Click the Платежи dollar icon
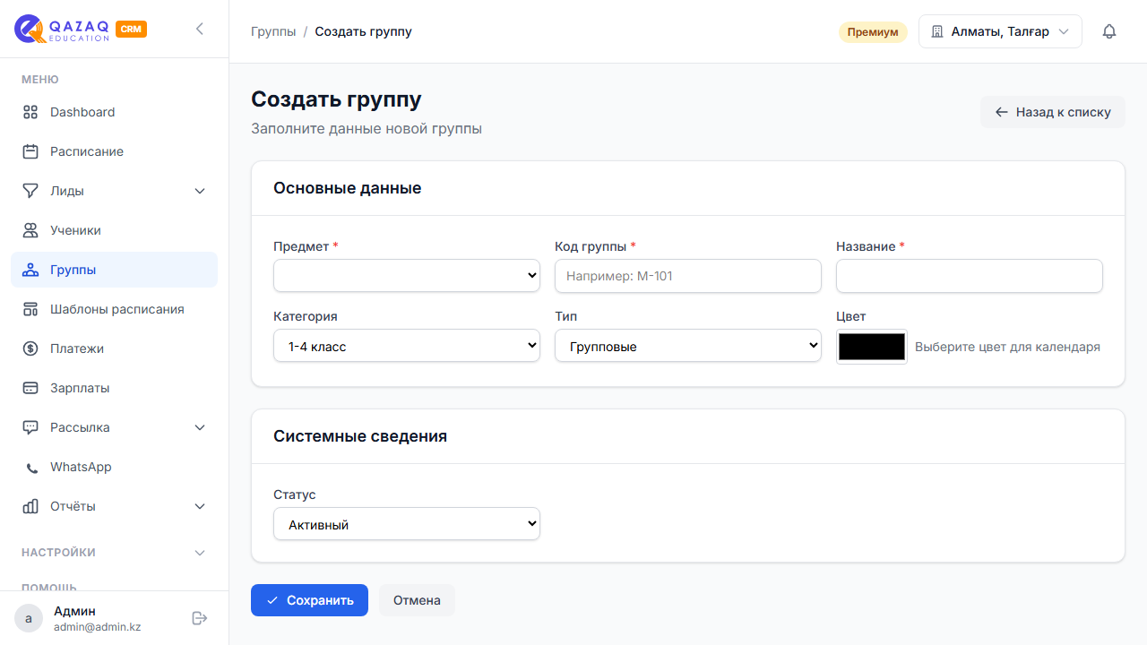The height and width of the screenshot is (645, 1147). [30, 348]
